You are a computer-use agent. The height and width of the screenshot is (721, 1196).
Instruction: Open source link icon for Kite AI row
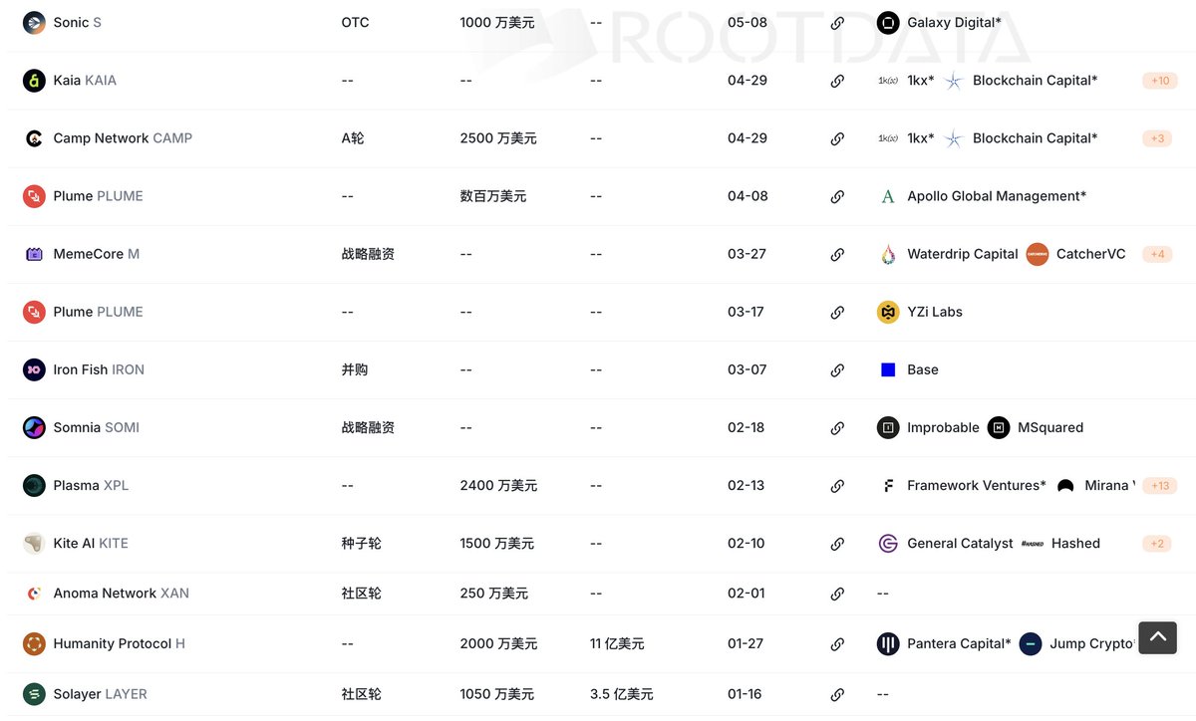(x=837, y=544)
